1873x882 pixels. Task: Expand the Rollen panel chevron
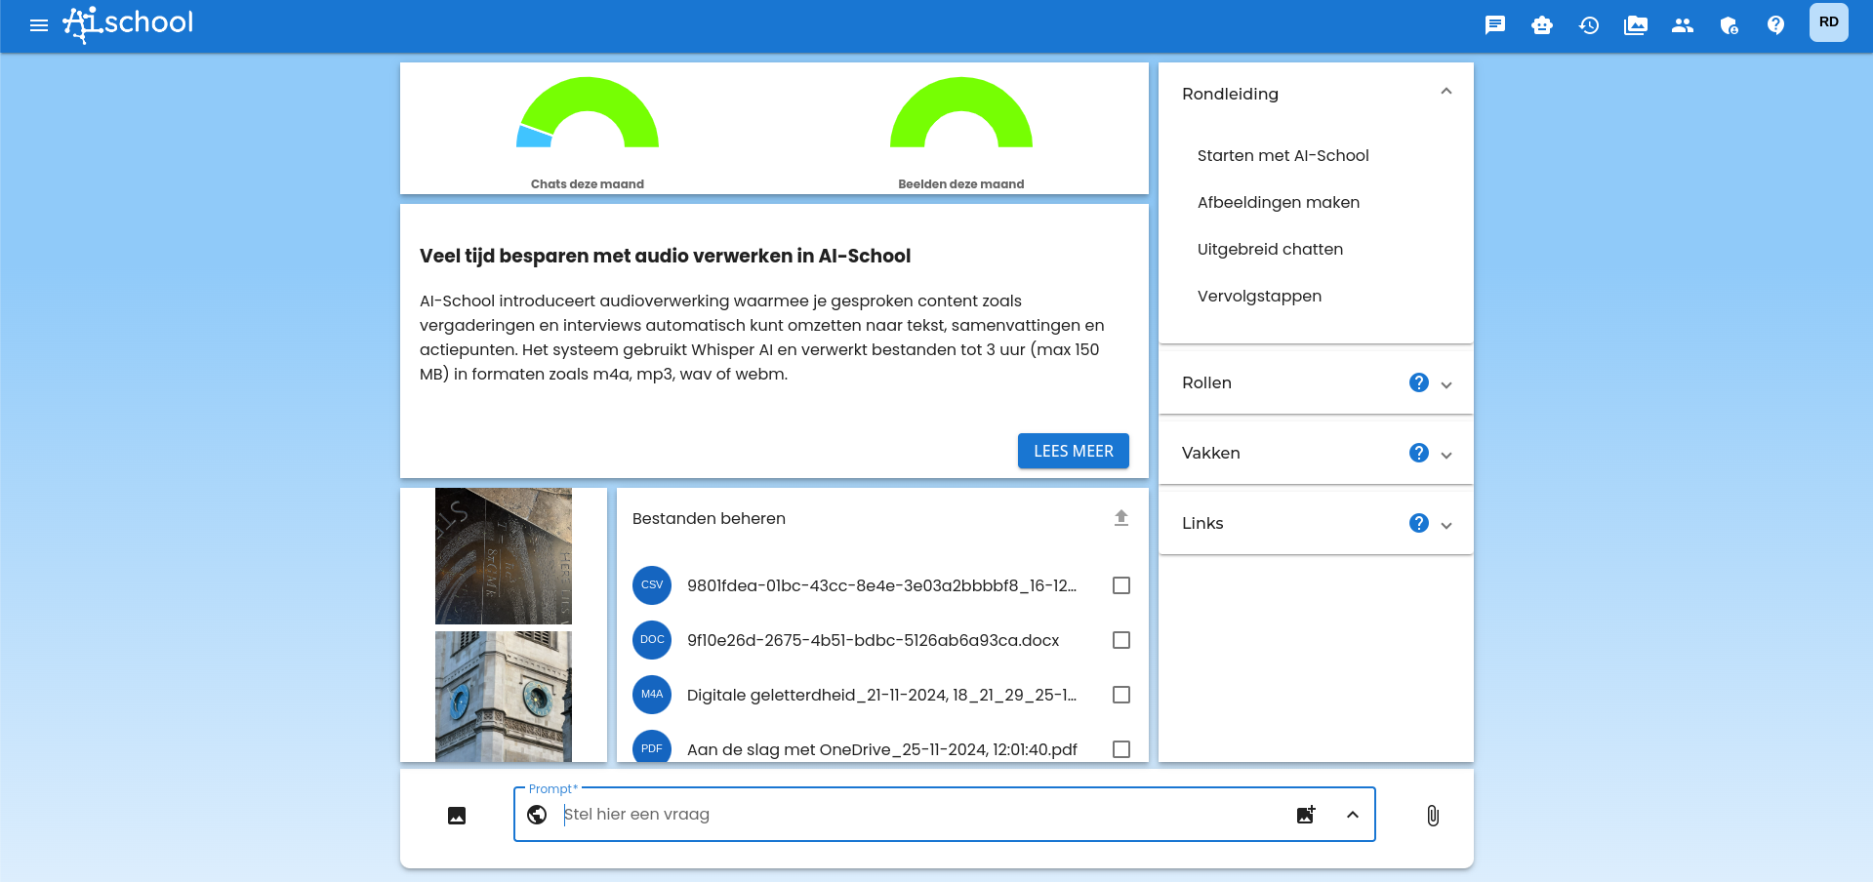1446,384
